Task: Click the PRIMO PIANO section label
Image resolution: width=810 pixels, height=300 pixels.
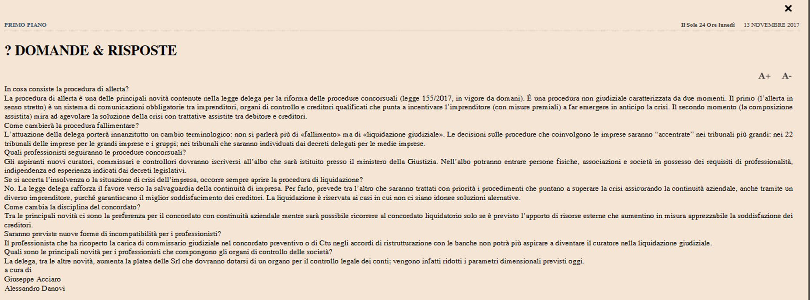Action: [25, 25]
